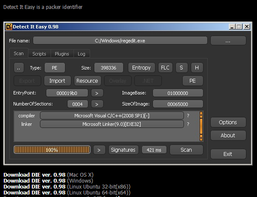Open the Resource viewer
Viewport: 257px width, 197px height.
click(88, 81)
